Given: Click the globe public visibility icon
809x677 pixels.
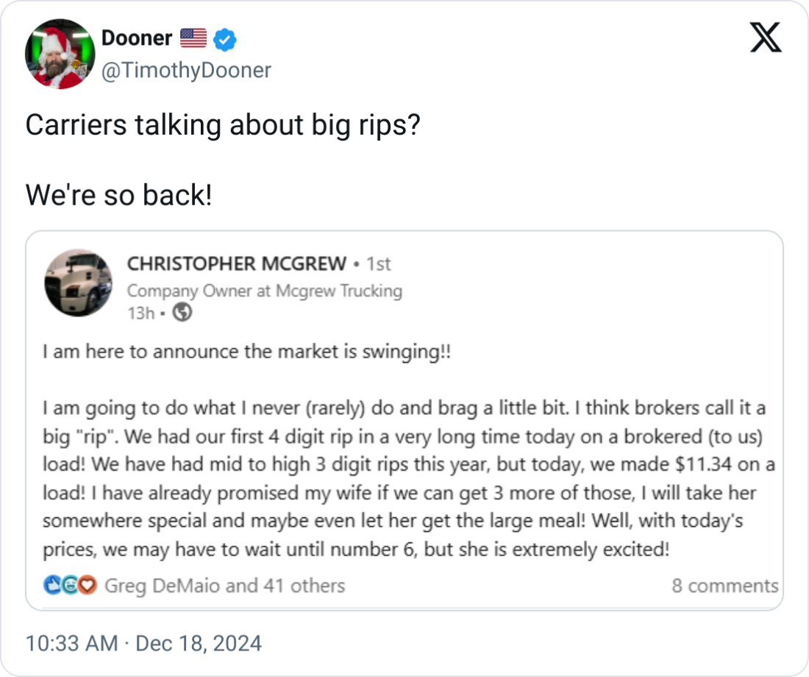Looking at the screenshot, I should click(x=182, y=313).
